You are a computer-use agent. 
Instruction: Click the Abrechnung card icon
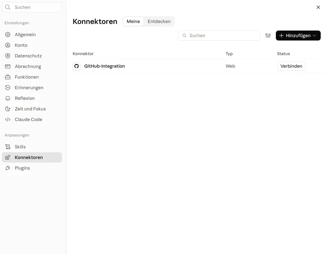click(8, 66)
